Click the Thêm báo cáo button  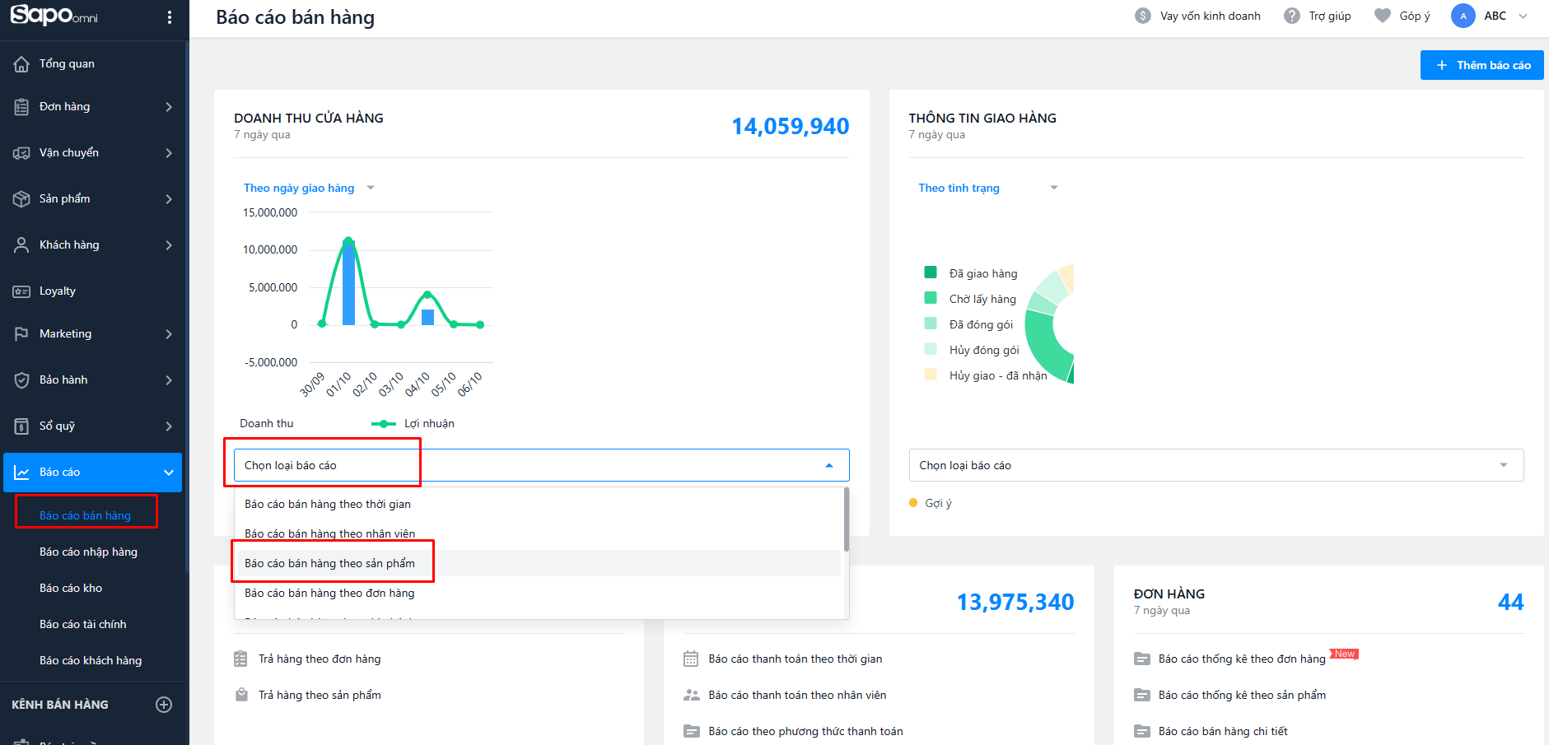(x=1481, y=65)
